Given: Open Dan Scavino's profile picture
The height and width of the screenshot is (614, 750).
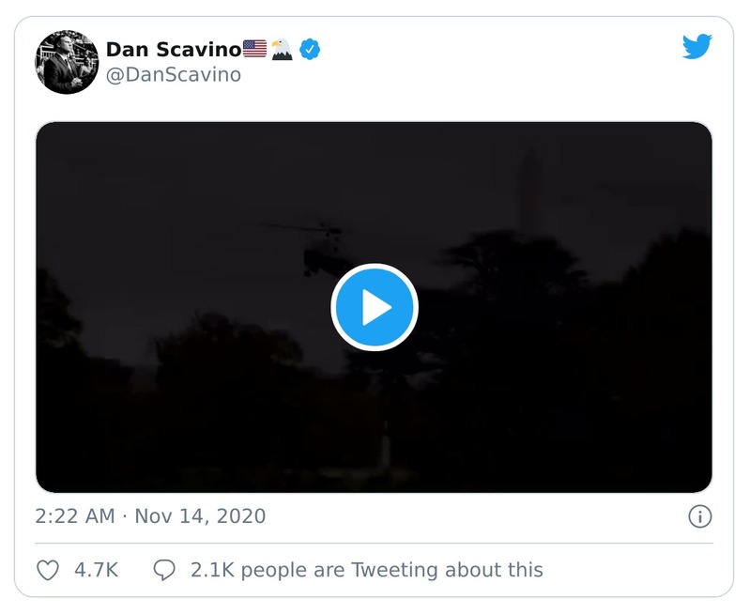Looking at the screenshot, I should pyautogui.click(x=67, y=62).
